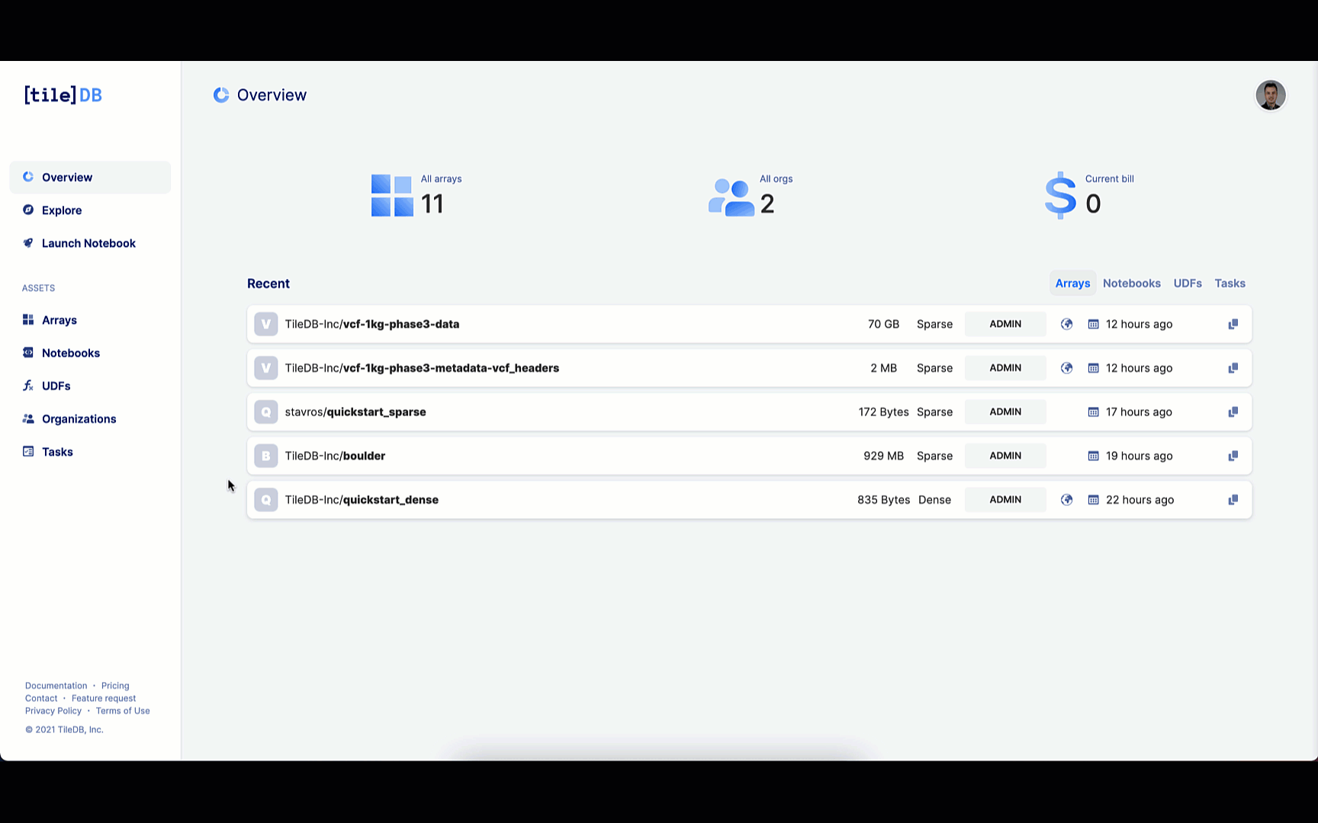This screenshot has height=823, width=1318.
Task: Open the Documentation footer link
Action: point(56,686)
